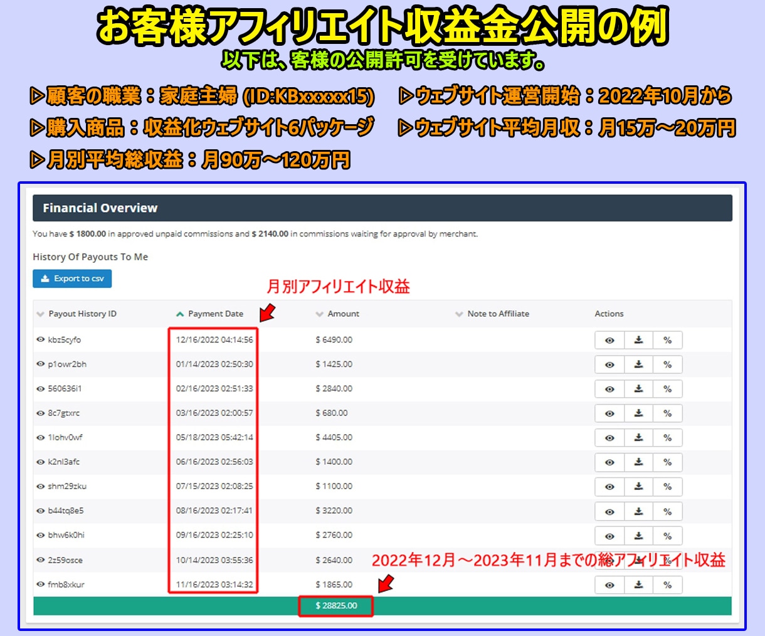
Task: Click the payment date 01/14/2023 02:50:30
Action: click(214, 364)
